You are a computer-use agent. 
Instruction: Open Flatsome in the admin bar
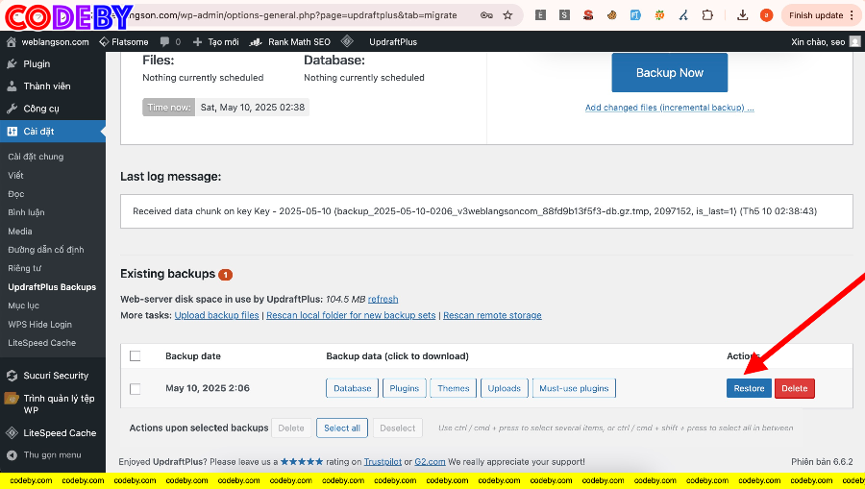124,42
